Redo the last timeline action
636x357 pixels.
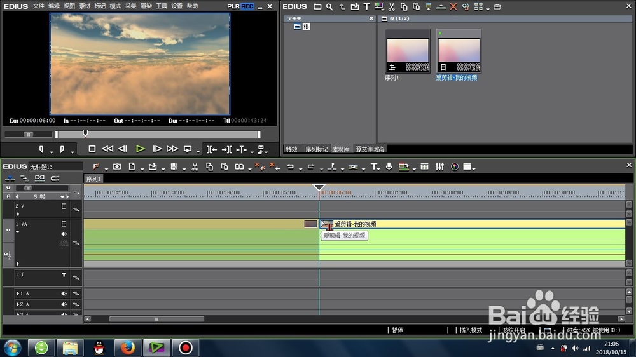point(311,166)
